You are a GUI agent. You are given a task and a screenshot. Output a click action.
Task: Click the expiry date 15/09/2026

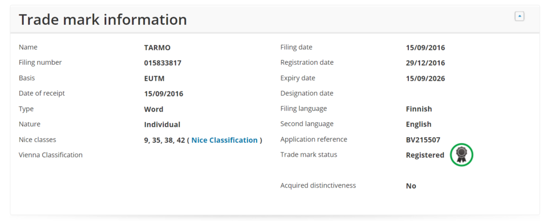426,78
